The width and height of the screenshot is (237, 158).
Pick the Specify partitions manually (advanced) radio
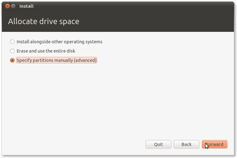click(13, 60)
